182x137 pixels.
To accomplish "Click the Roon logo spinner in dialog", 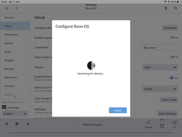I will pos(91,65).
